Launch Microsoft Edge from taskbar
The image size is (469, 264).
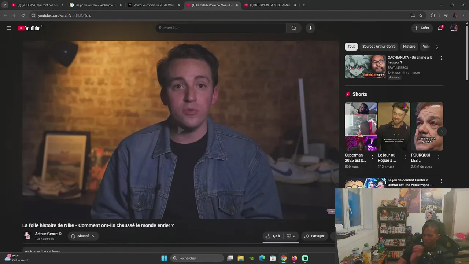[262, 258]
